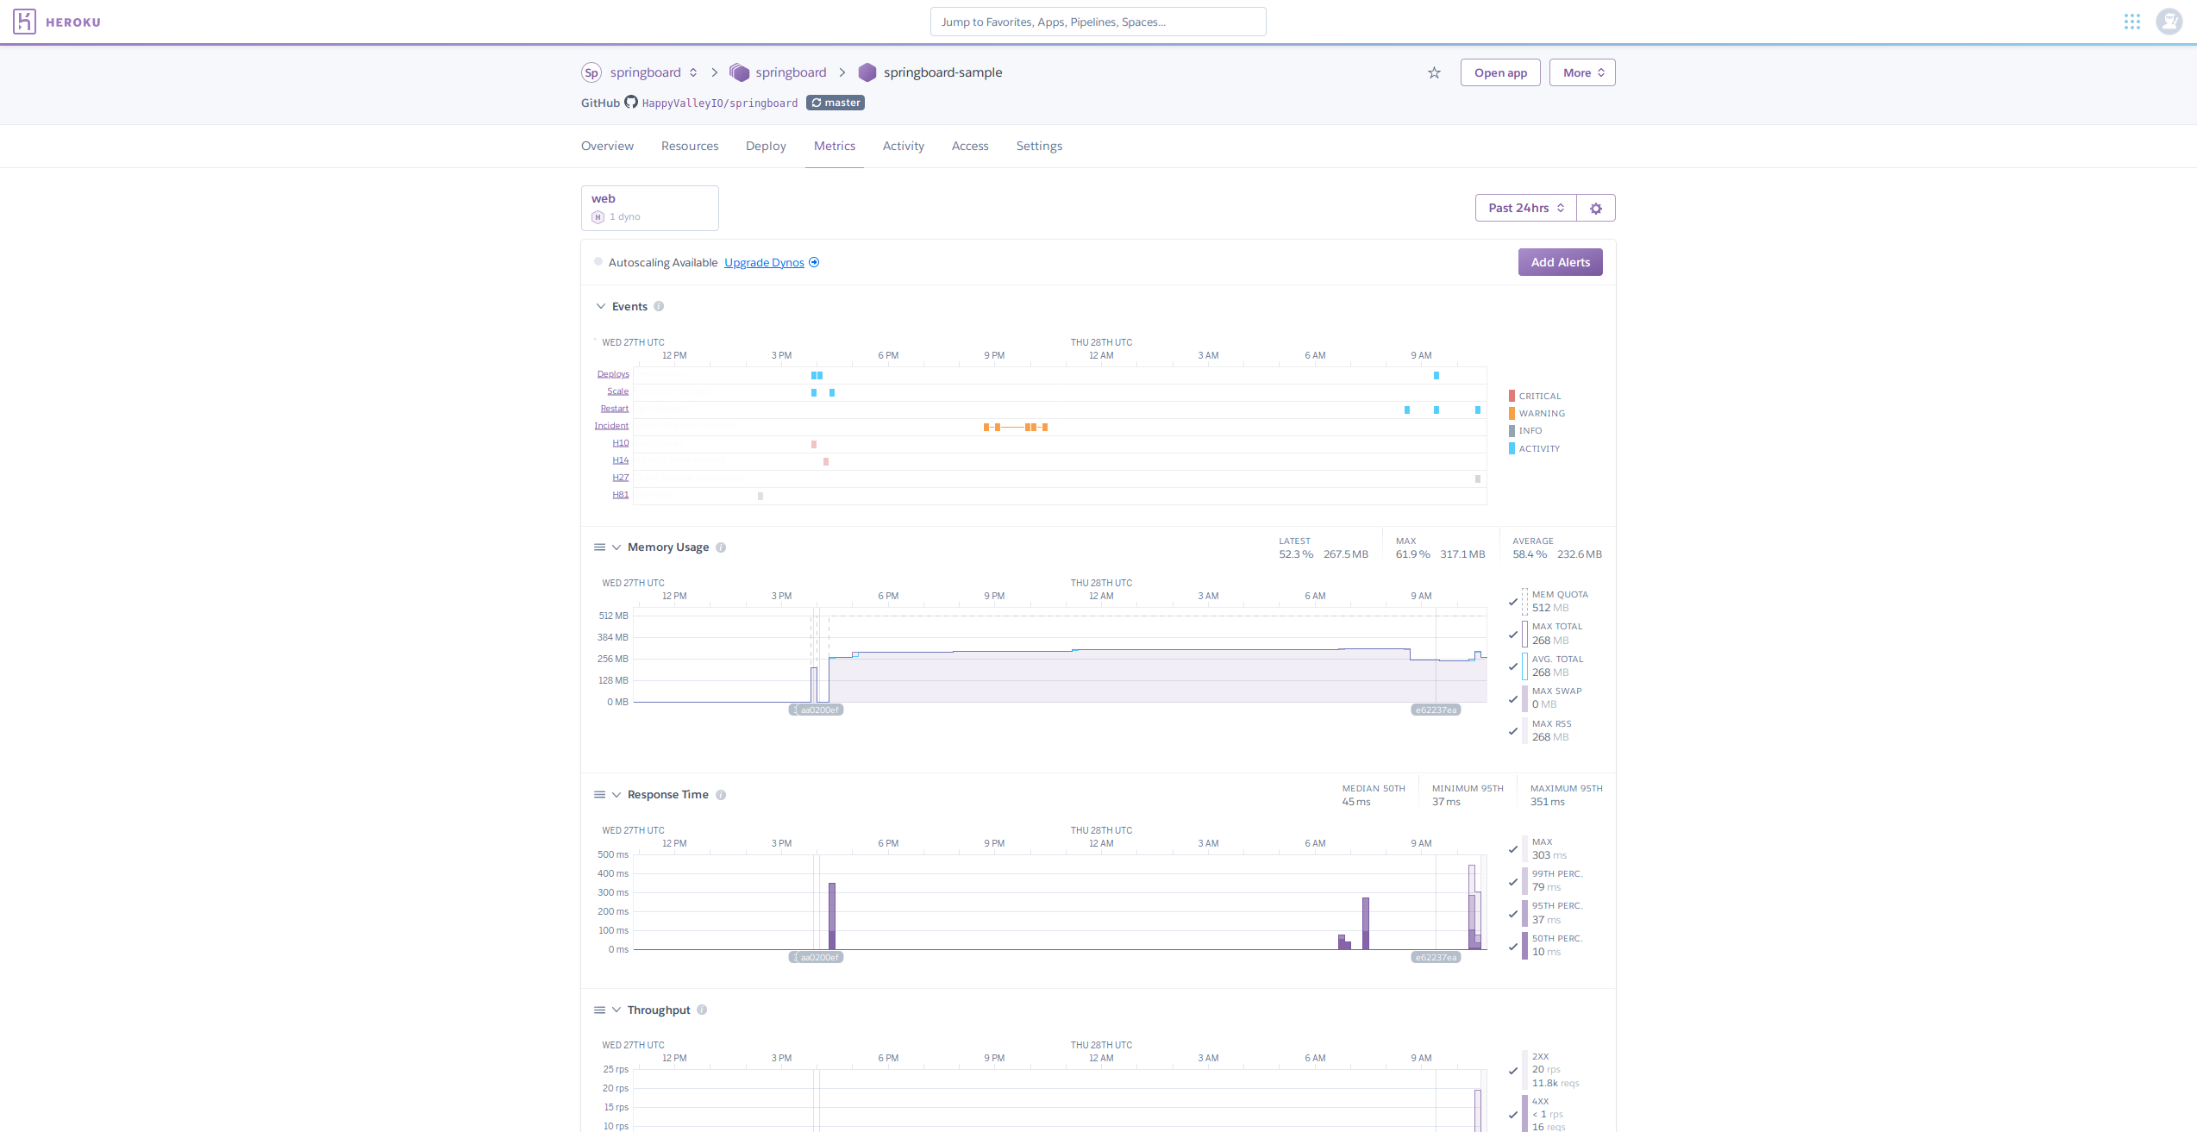The height and width of the screenshot is (1132, 2197).
Task: Open metrics settings gear icon
Action: [x=1596, y=208]
